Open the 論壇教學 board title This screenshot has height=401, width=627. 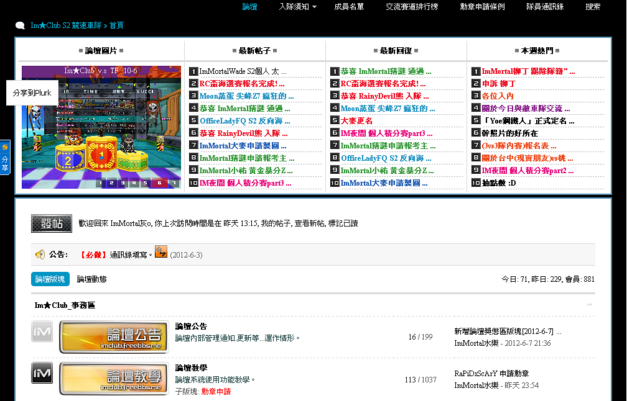coord(191,368)
